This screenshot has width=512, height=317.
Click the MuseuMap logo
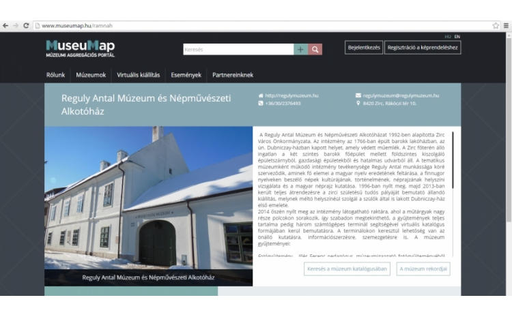pyautogui.click(x=81, y=48)
